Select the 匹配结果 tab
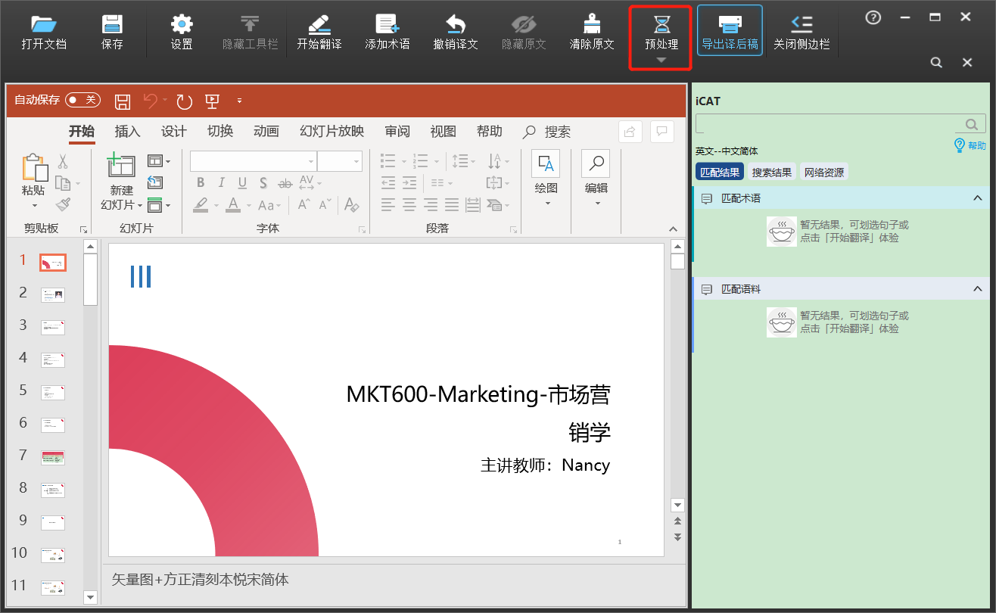The height and width of the screenshot is (613, 996). point(720,173)
